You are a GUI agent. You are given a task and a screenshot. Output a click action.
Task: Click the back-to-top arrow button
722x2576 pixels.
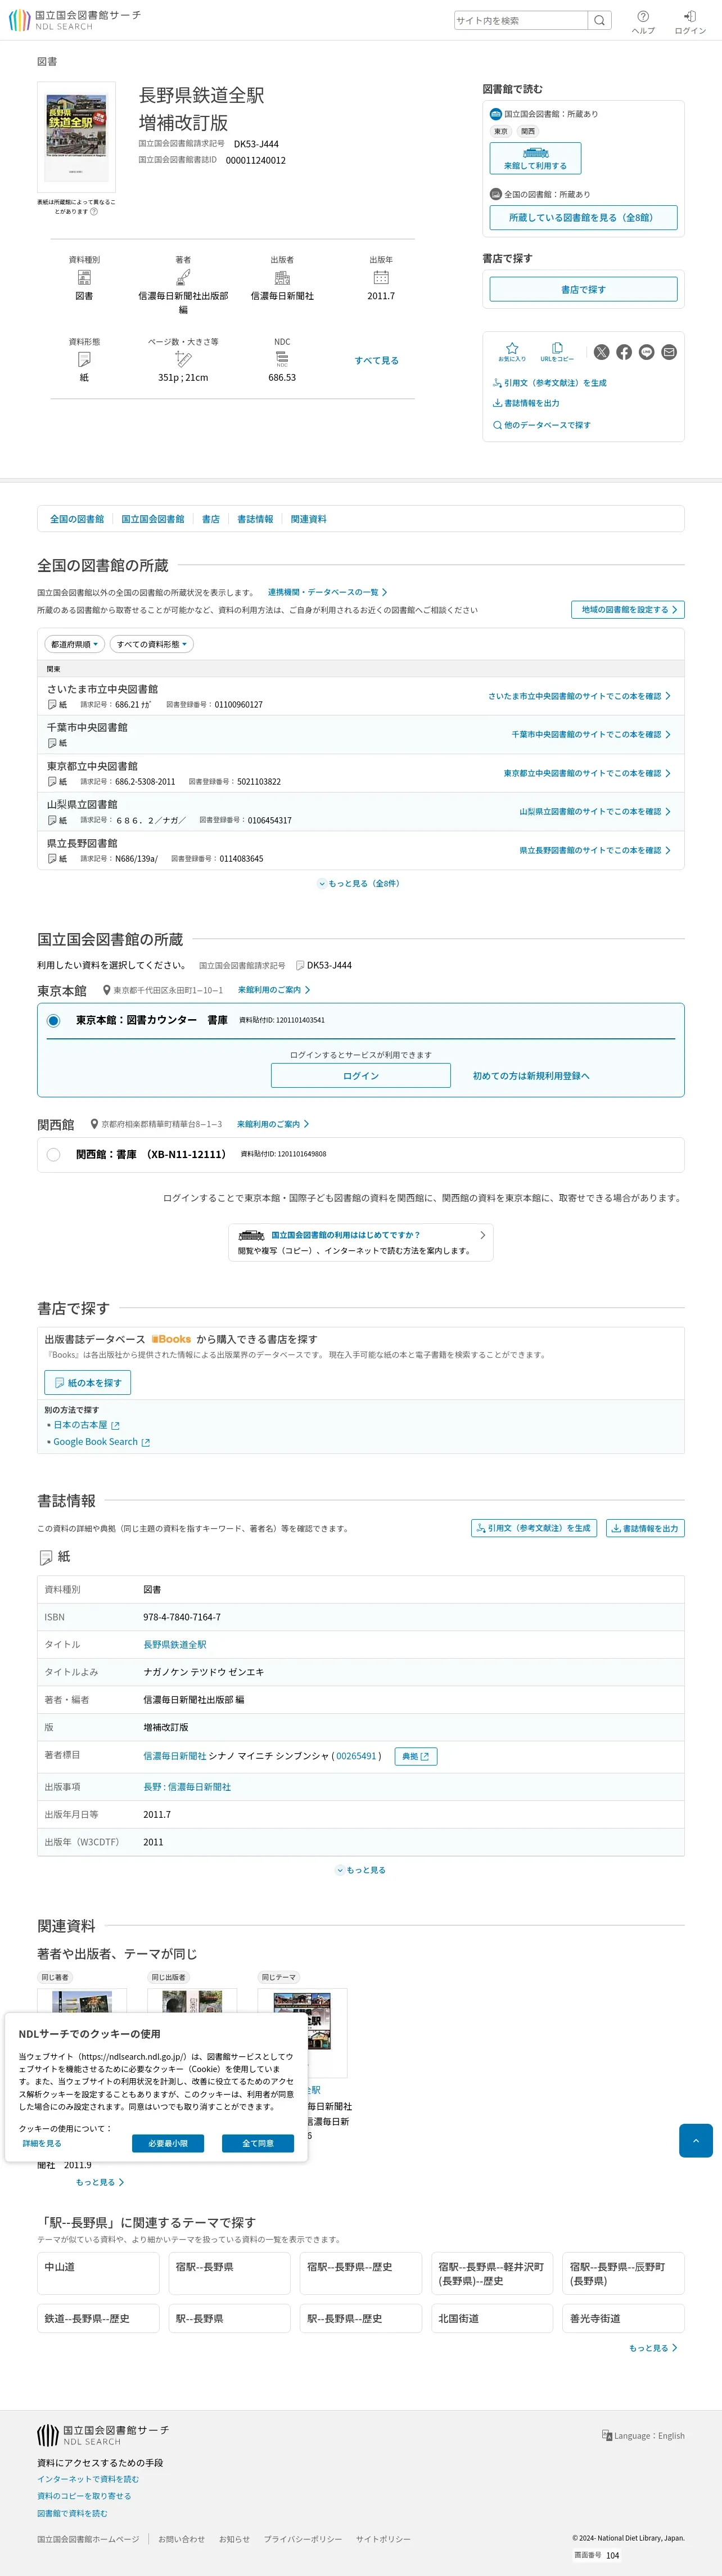[x=695, y=2140]
